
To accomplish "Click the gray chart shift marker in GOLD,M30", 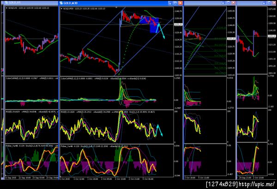I will tap(116, 7).
